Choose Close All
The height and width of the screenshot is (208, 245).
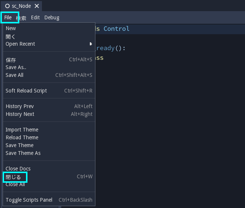pyautogui.click(x=49, y=185)
